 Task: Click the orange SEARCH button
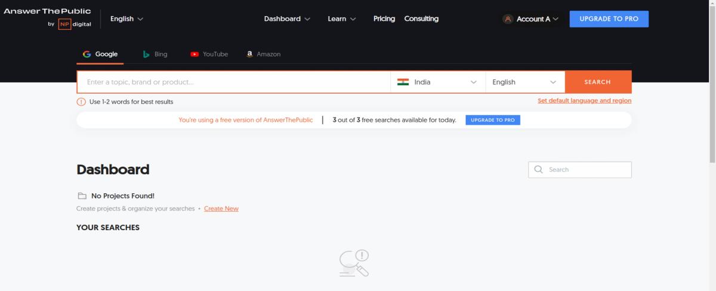click(x=598, y=82)
